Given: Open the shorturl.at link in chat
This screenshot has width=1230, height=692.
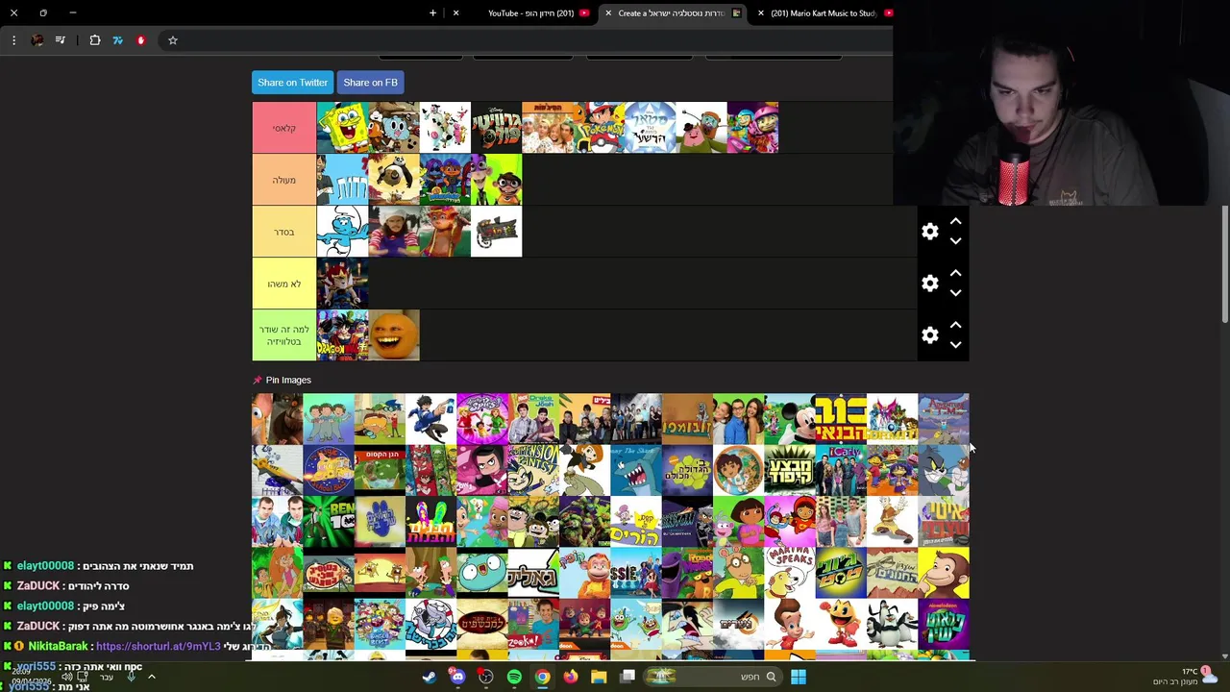Looking at the screenshot, I should coord(159,647).
